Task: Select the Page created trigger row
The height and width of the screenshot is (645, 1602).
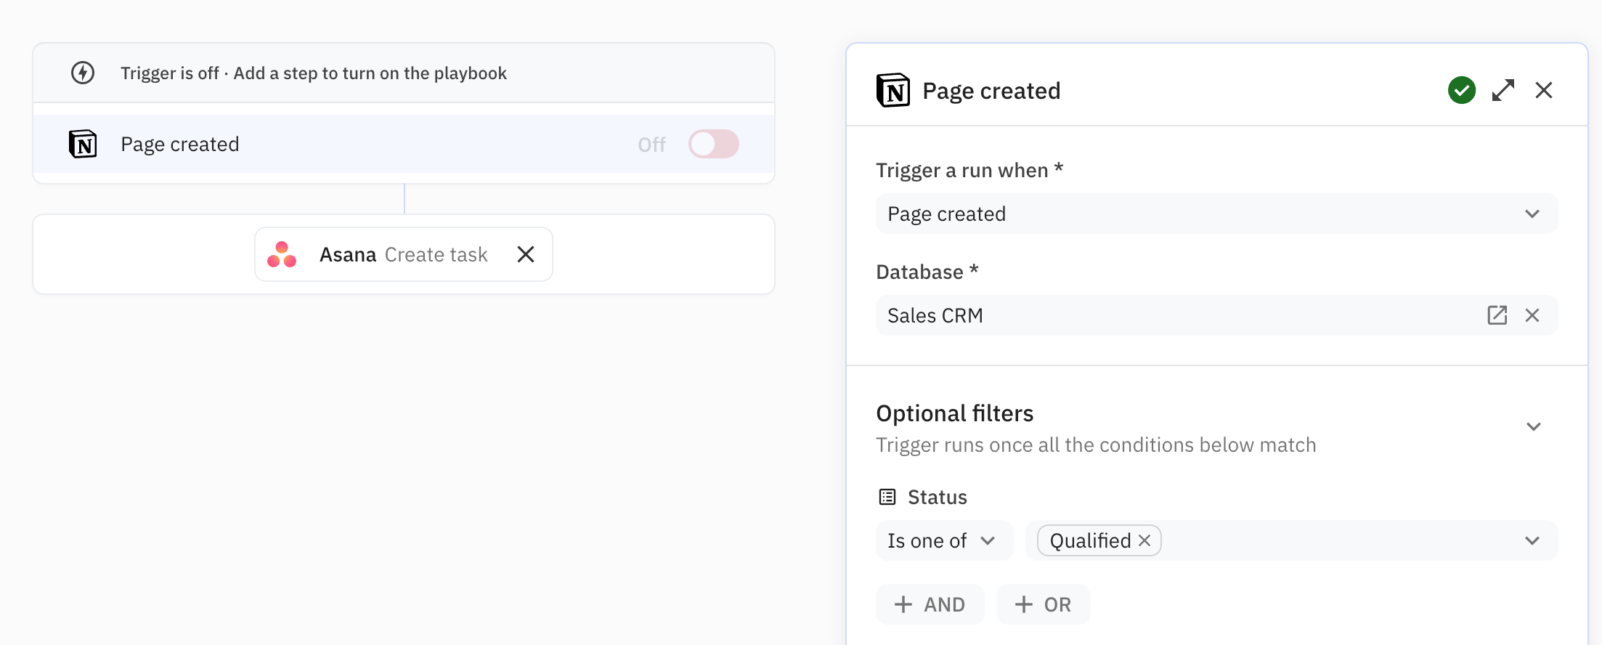Action: 363,144
